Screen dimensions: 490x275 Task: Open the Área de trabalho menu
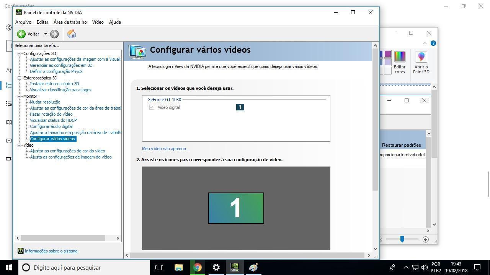70,22
